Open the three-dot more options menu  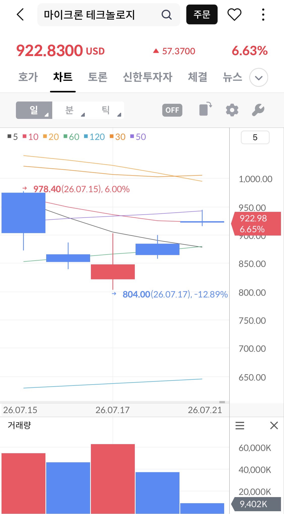263,14
